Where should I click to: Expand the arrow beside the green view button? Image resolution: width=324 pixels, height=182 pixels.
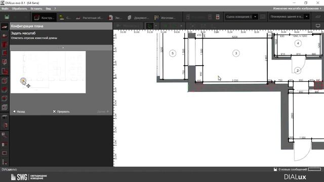click(156, 26)
